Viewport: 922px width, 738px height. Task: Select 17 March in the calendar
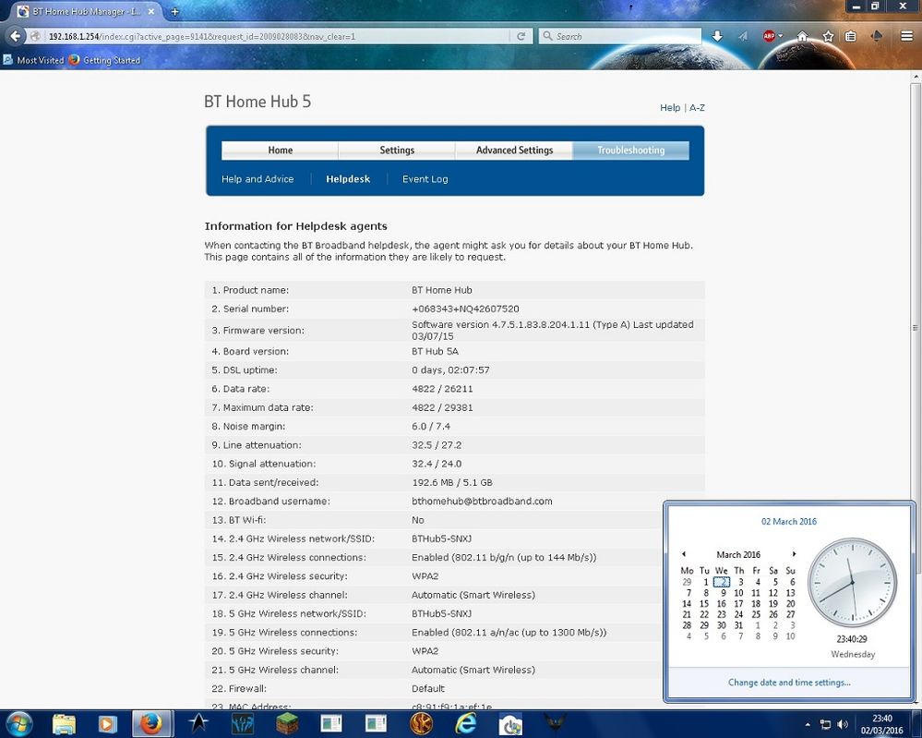click(738, 603)
